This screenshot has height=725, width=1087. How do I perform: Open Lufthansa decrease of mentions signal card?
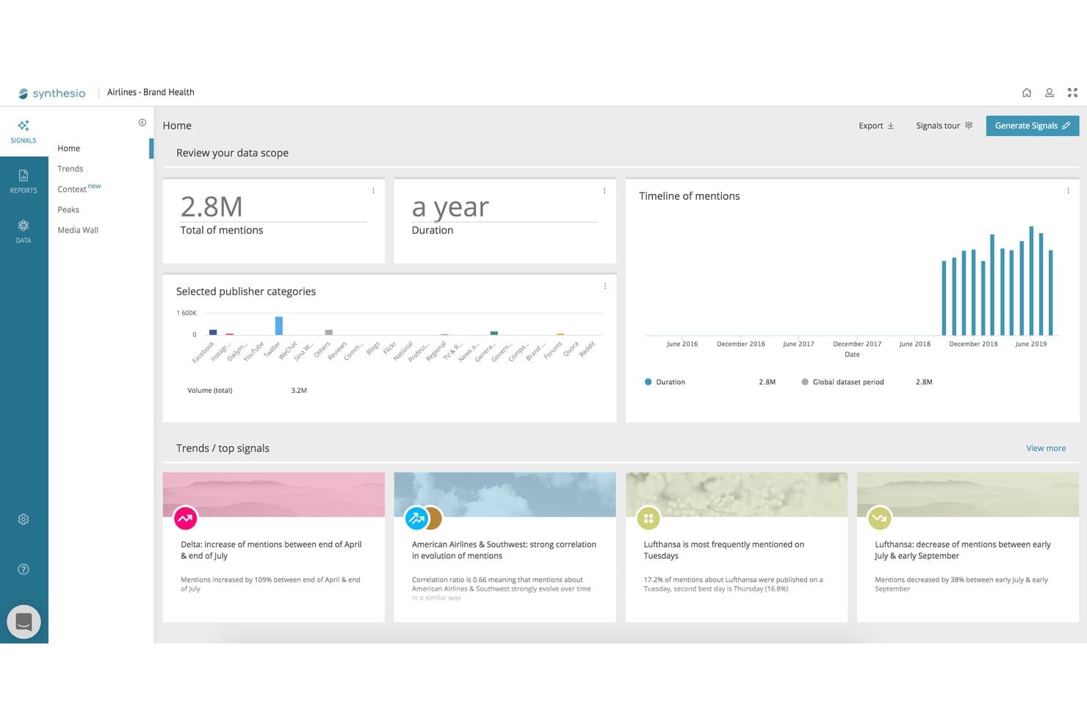tap(968, 547)
